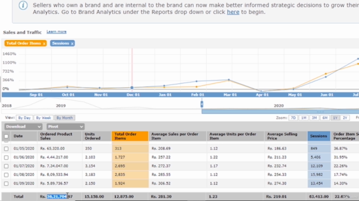Open the Download dropdown
359x201 pixels.
(x=23, y=127)
